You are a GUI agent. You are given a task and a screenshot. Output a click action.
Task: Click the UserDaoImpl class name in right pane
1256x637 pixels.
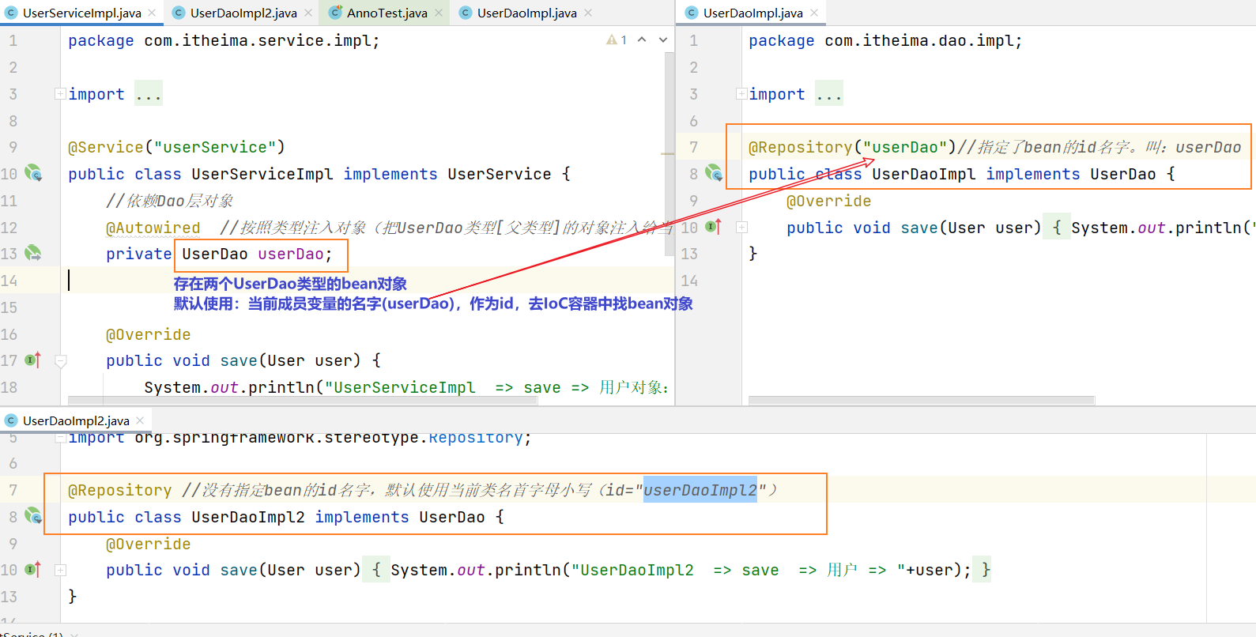click(x=924, y=174)
